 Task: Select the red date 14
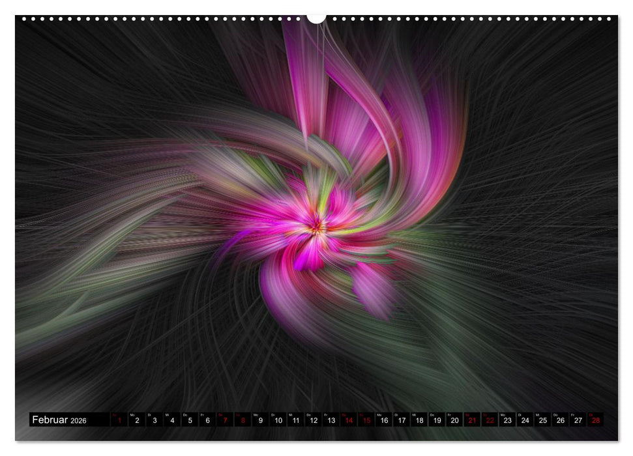point(348,420)
